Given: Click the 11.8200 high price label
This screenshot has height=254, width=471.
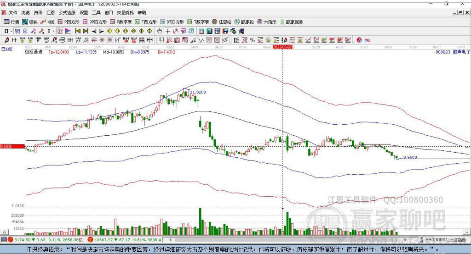Looking at the screenshot, I should click(x=198, y=92).
